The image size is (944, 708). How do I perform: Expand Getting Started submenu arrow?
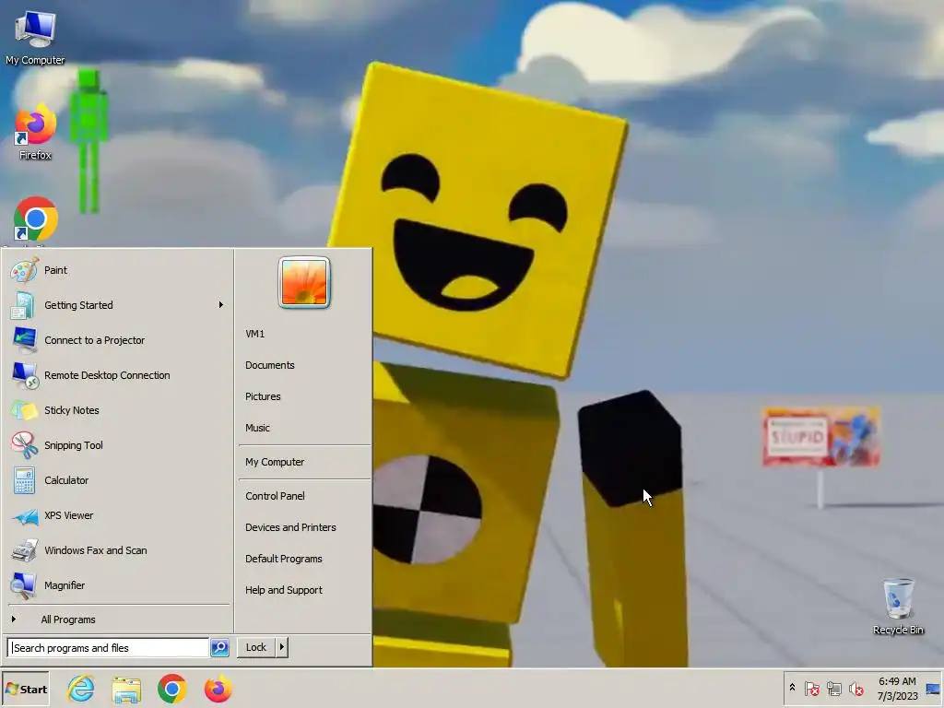221,305
